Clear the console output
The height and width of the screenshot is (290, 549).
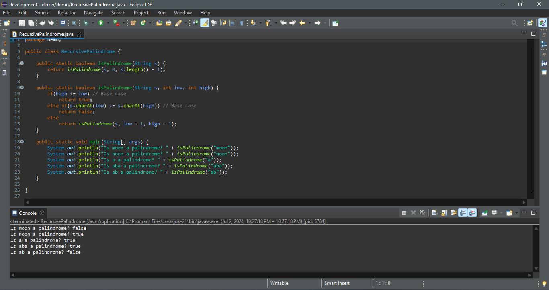(434, 213)
